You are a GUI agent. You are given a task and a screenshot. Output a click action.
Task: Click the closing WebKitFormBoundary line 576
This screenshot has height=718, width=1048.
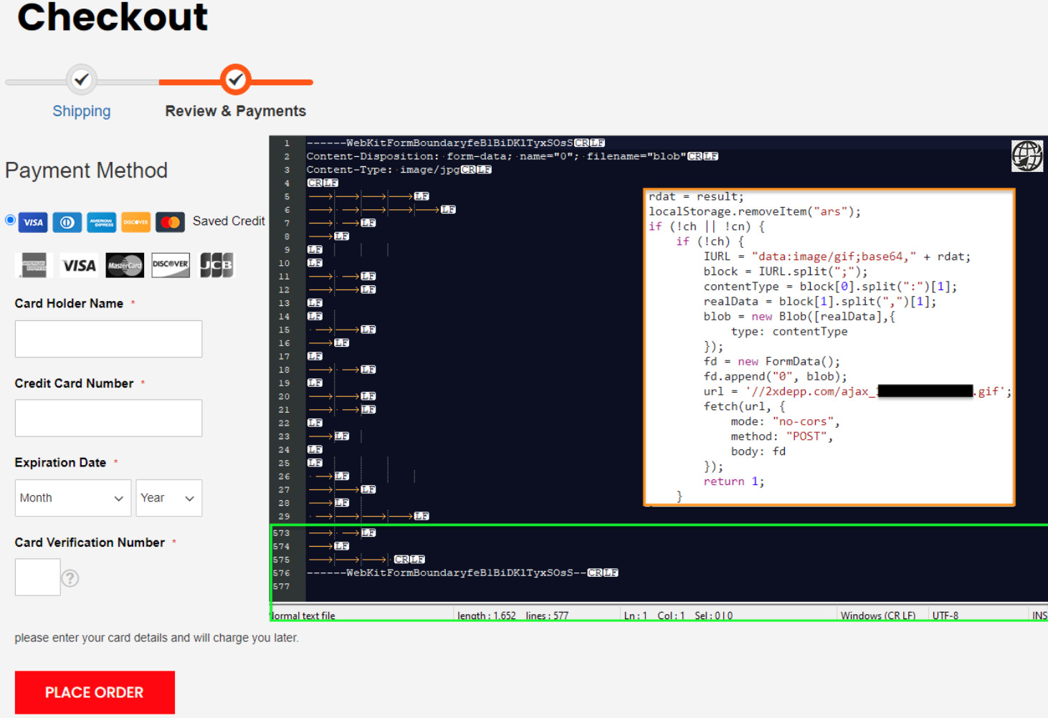[x=462, y=573]
